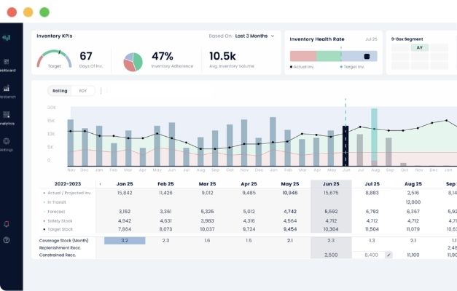Switch to the YOY view toggle
The width and height of the screenshot is (457, 291).
point(83,91)
